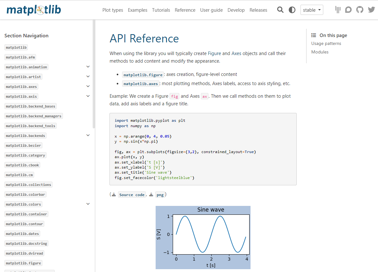This screenshot has height=272, width=378.
Task: Click the matplotlib logo
Action: coord(34,10)
